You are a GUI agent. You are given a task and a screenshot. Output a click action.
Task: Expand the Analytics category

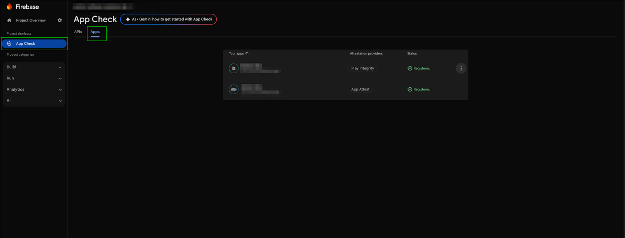click(34, 90)
